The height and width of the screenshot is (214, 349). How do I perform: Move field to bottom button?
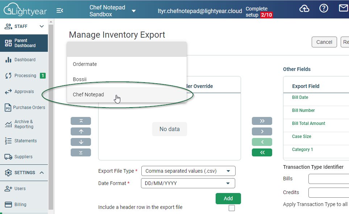point(81,152)
